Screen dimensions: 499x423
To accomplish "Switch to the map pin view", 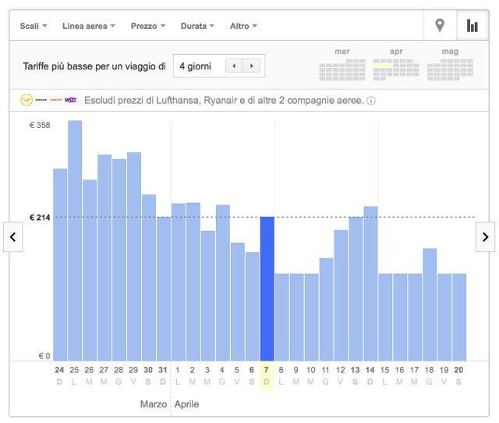I will (440, 26).
